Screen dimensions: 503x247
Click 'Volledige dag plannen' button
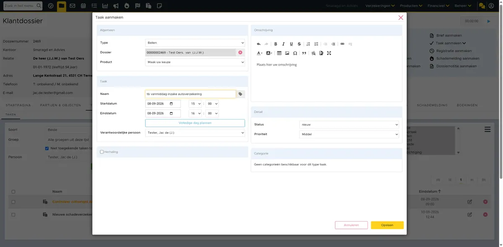tap(195, 123)
